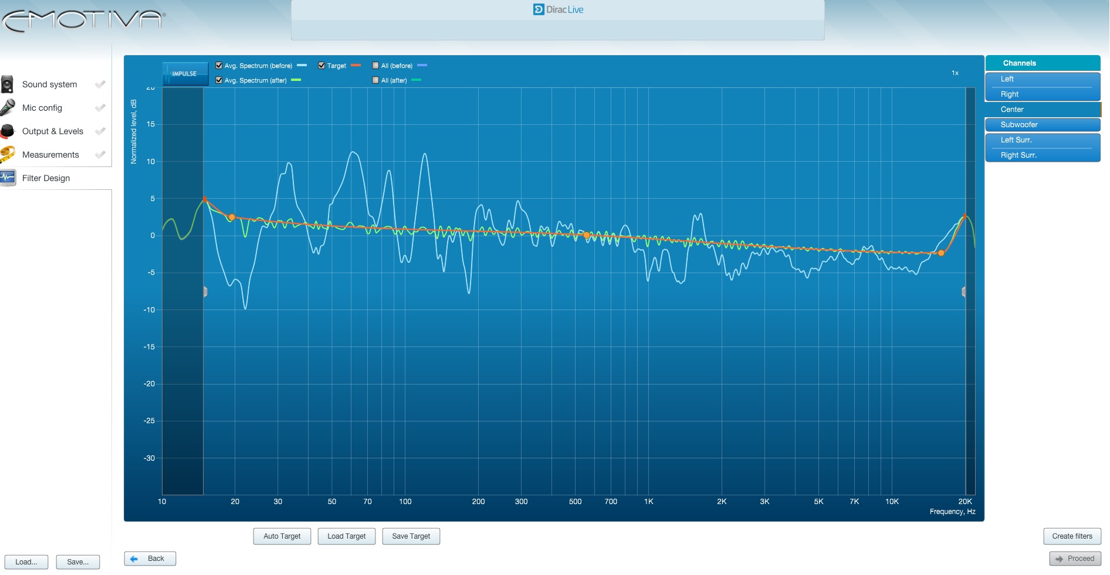Uncheck Avg. Spectrum (before) checkbox
This screenshot has height=575, width=1110.
[x=219, y=66]
